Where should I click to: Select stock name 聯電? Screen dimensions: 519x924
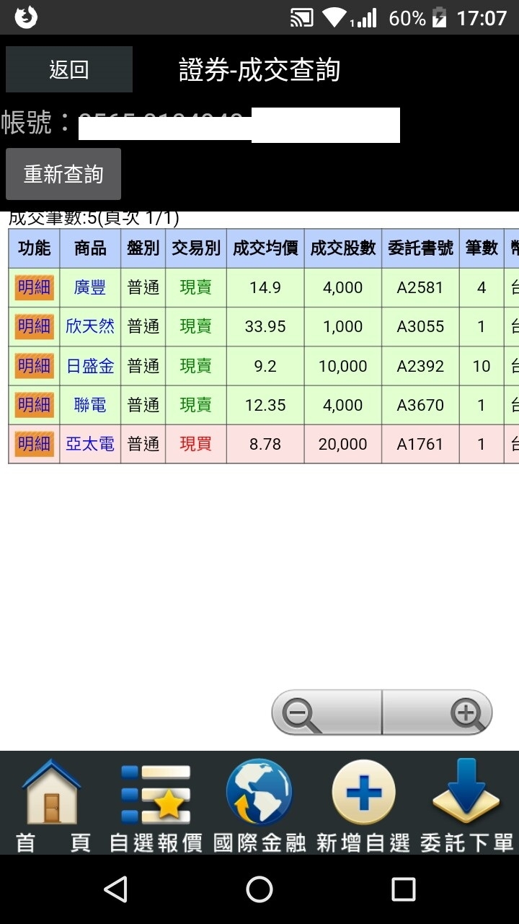click(90, 404)
